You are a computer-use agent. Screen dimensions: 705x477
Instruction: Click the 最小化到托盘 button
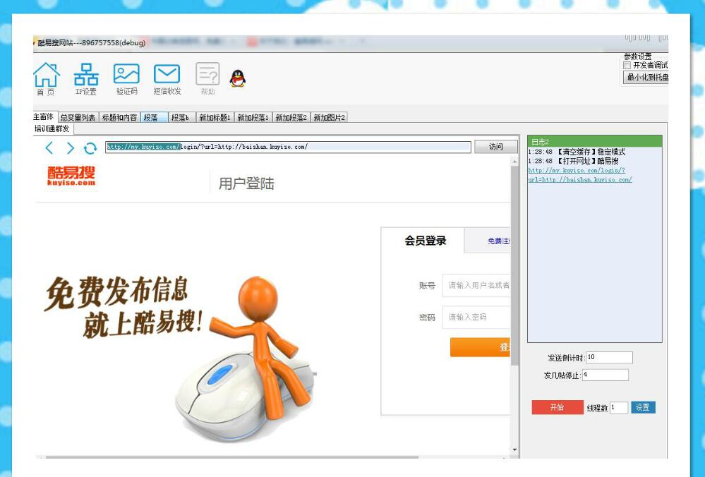click(646, 78)
